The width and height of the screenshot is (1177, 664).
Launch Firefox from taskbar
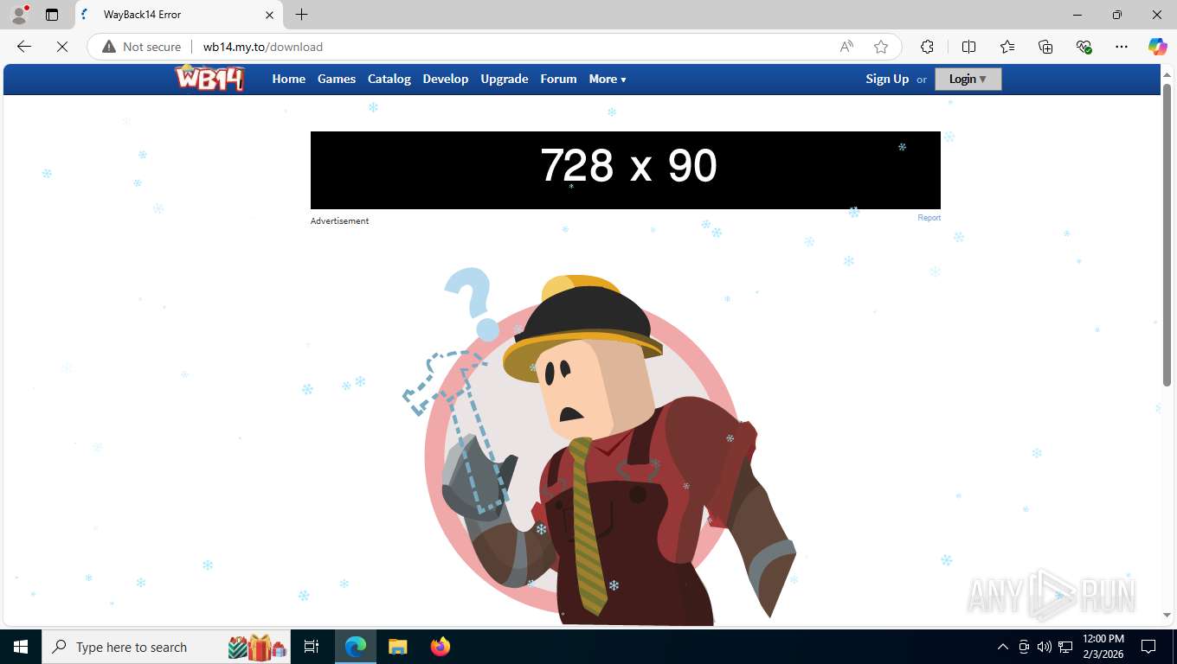coord(441,647)
